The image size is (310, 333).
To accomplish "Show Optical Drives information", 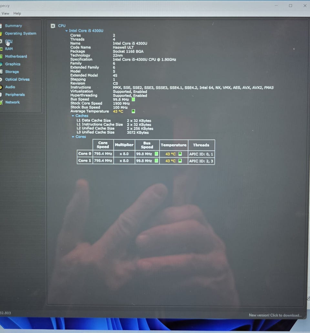I will coord(17,79).
